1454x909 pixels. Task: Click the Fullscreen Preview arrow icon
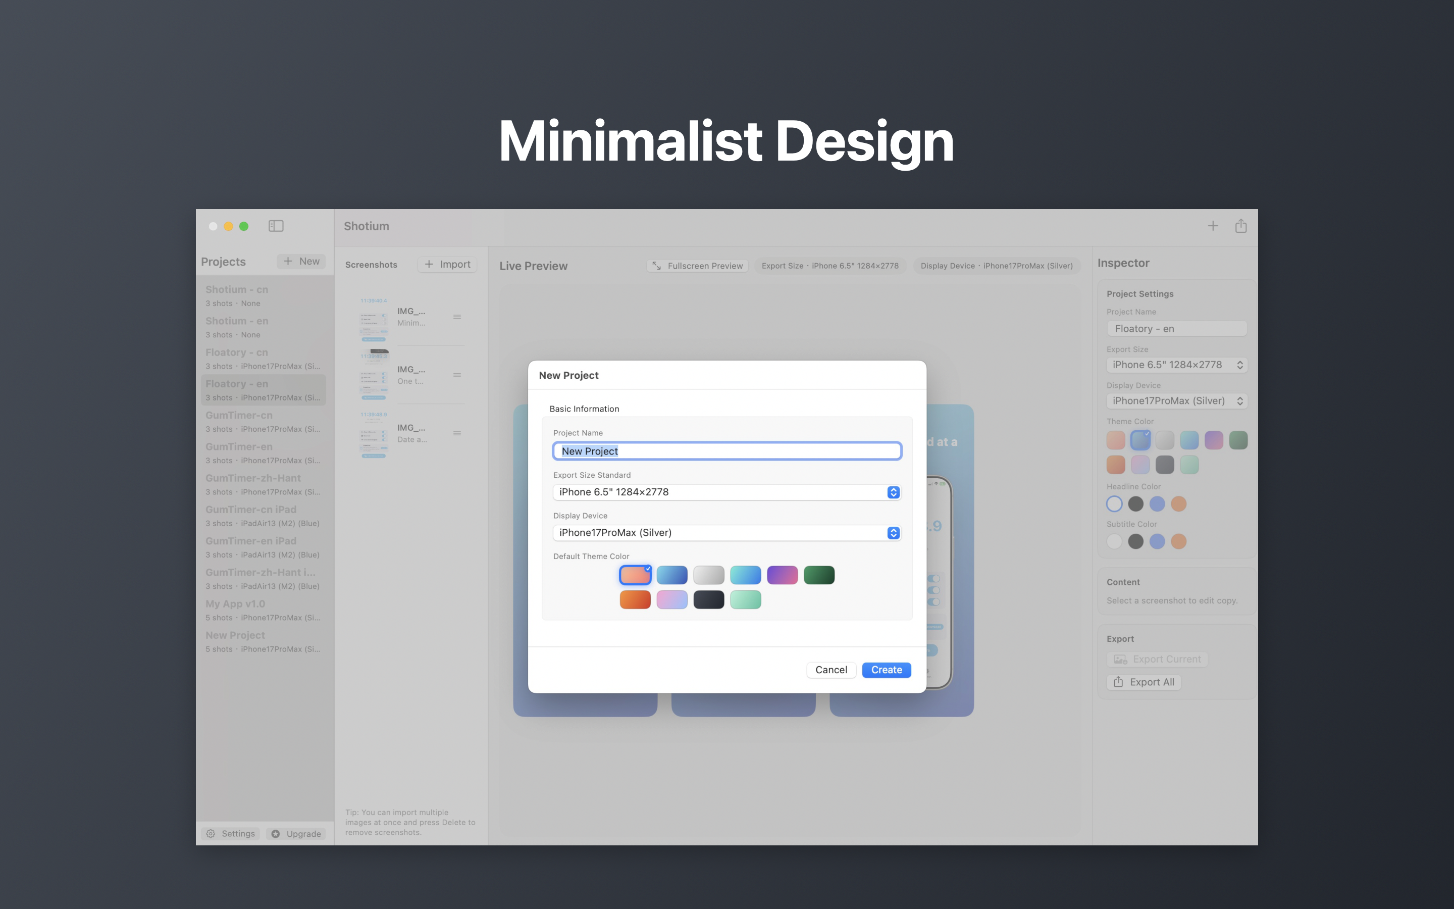tap(656, 265)
